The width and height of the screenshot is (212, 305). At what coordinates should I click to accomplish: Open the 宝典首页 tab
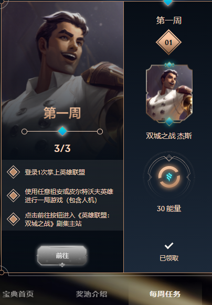[18, 294]
